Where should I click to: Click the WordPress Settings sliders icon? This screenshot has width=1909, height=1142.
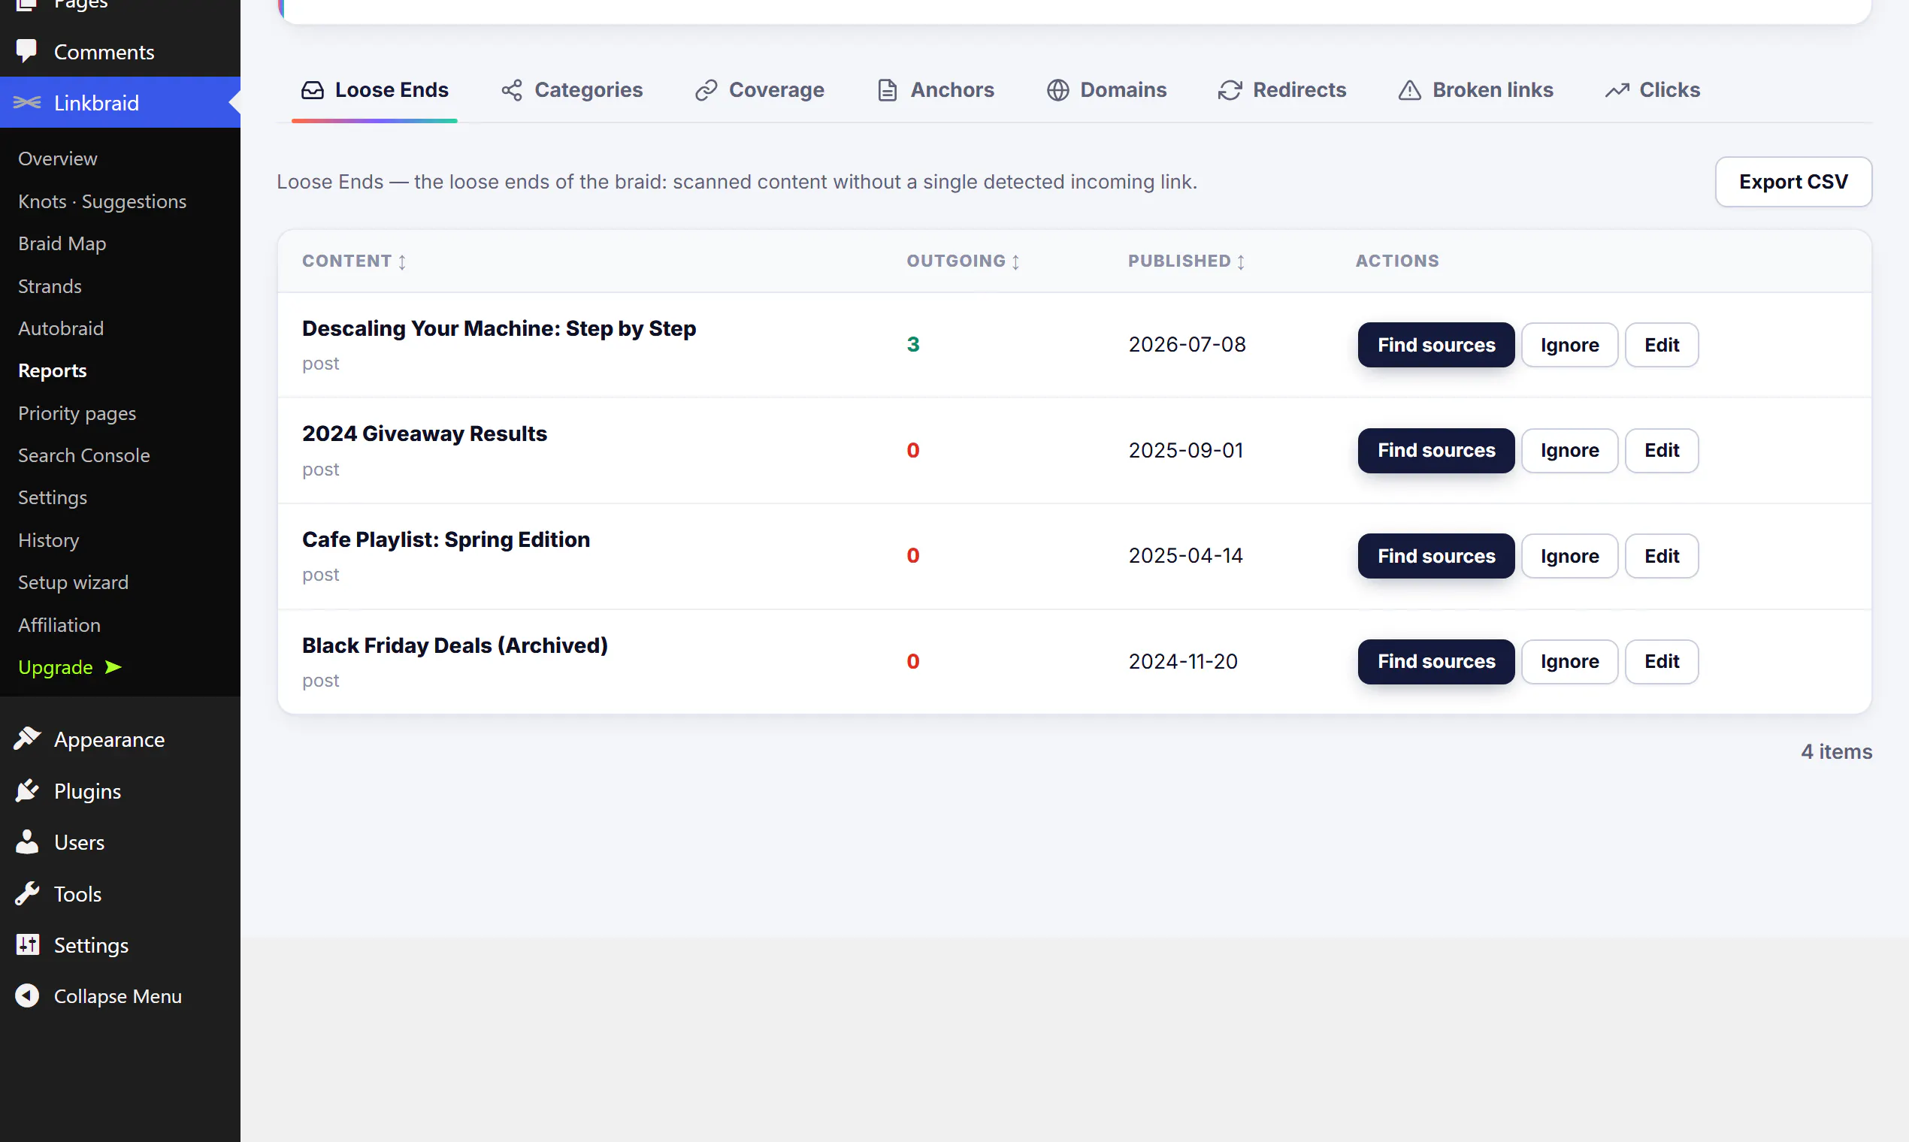point(27,944)
